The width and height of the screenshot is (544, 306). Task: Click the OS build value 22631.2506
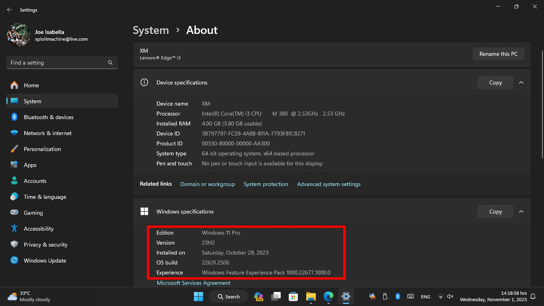click(x=215, y=263)
